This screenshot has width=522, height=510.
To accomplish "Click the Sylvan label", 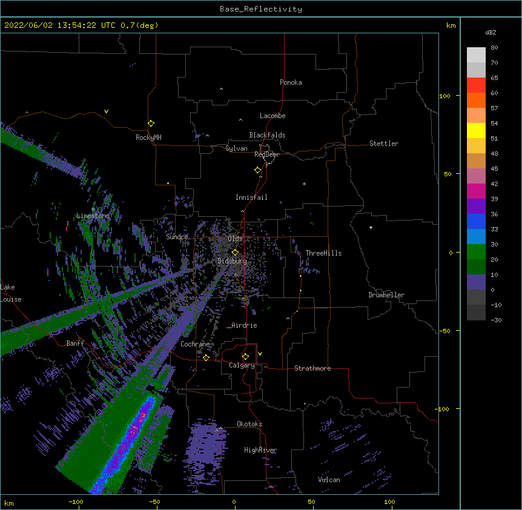I will pos(236,148).
